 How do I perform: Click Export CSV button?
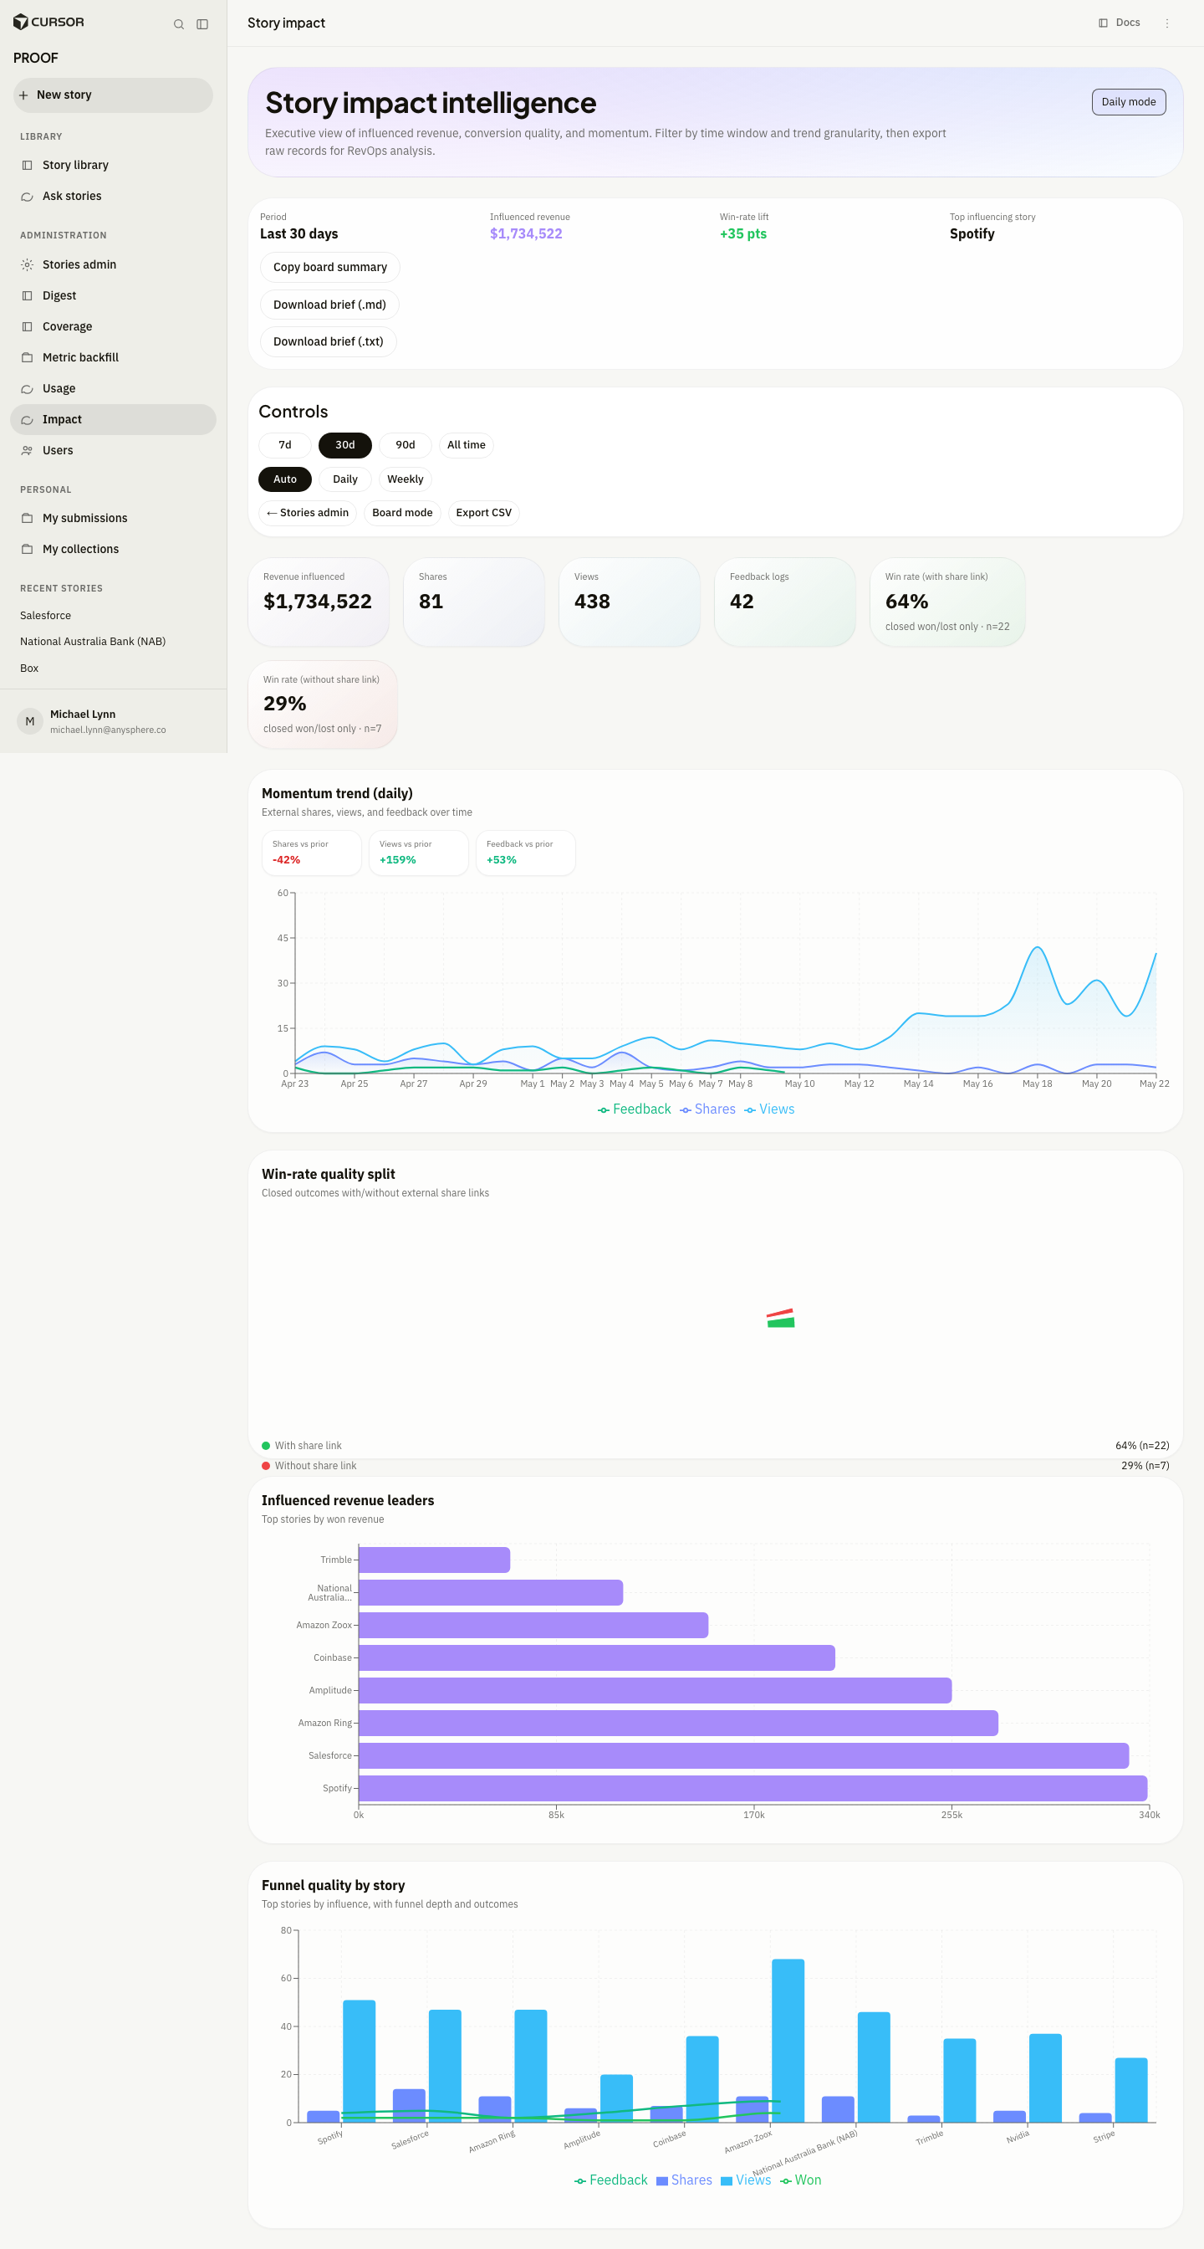tap(483, 513)
